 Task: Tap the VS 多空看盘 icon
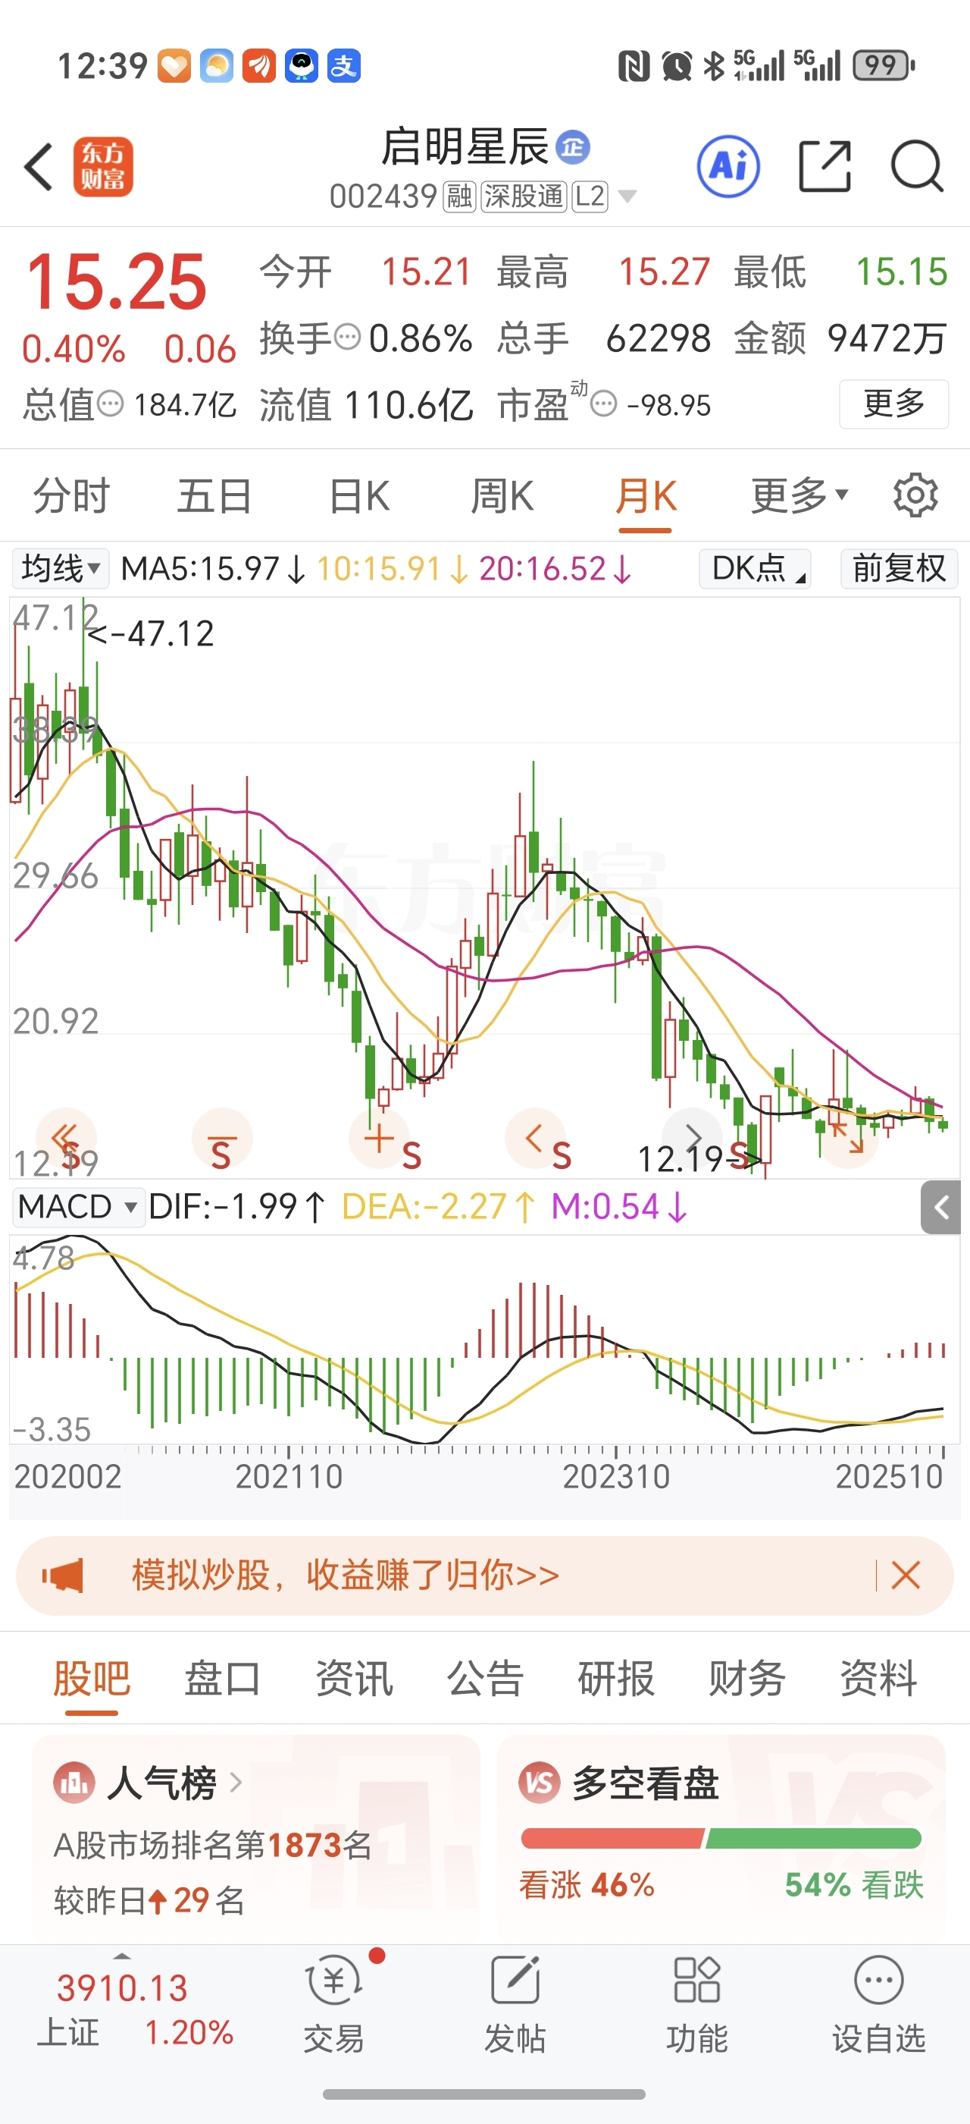540,1783
